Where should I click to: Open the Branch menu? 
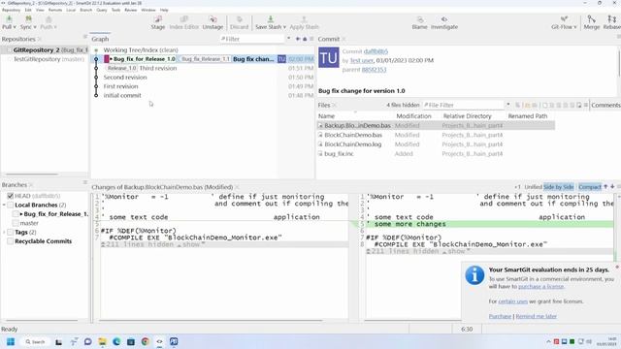86,10
